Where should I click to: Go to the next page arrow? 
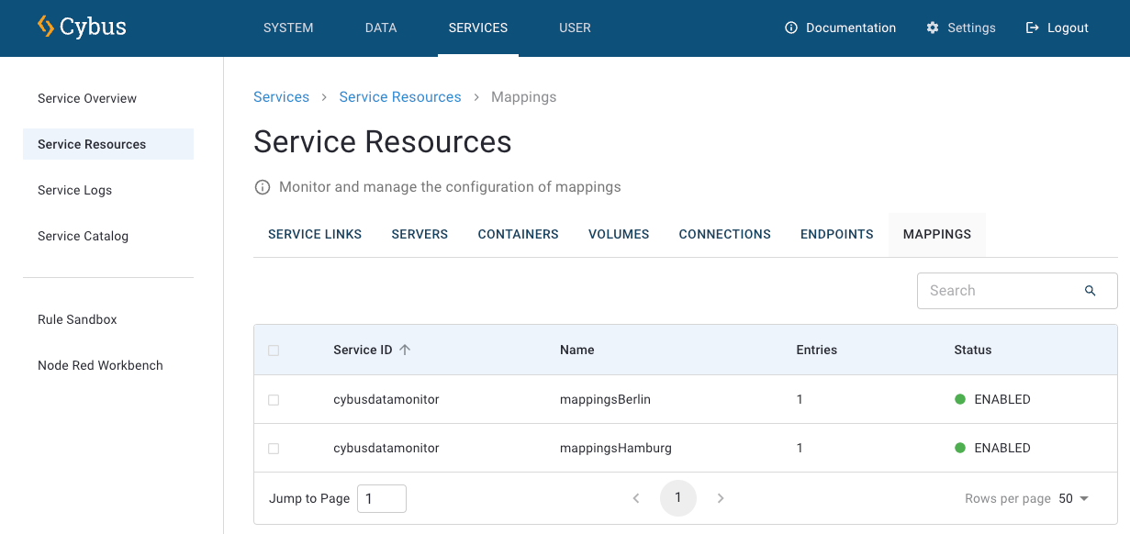(721, 498)
